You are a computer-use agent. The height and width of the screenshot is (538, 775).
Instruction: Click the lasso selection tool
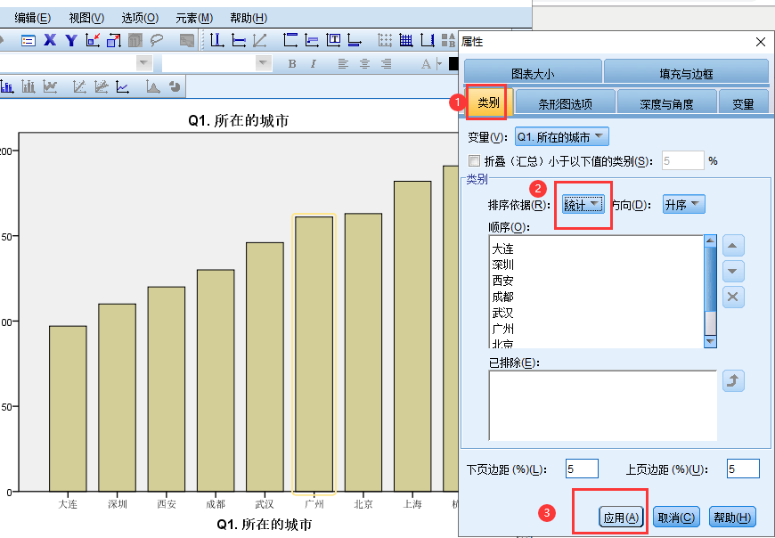tap(157, 40)
